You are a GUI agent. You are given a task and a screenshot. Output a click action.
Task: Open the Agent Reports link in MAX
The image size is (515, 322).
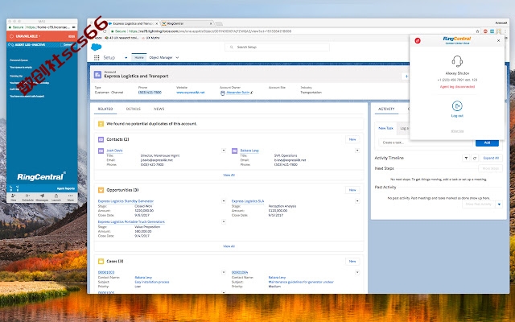point(66,189)
